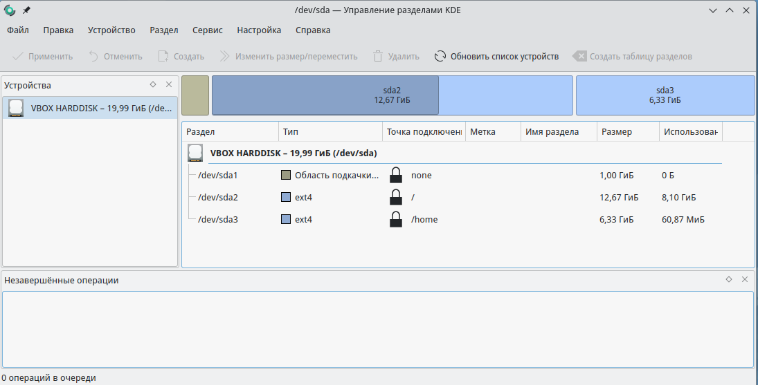Click the refresh devices icon in toolbar

(x=440, y=57)
